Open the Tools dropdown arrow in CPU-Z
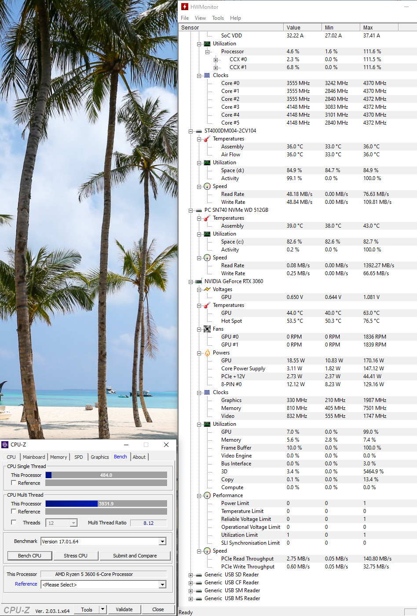 click(x=103, y=609)
